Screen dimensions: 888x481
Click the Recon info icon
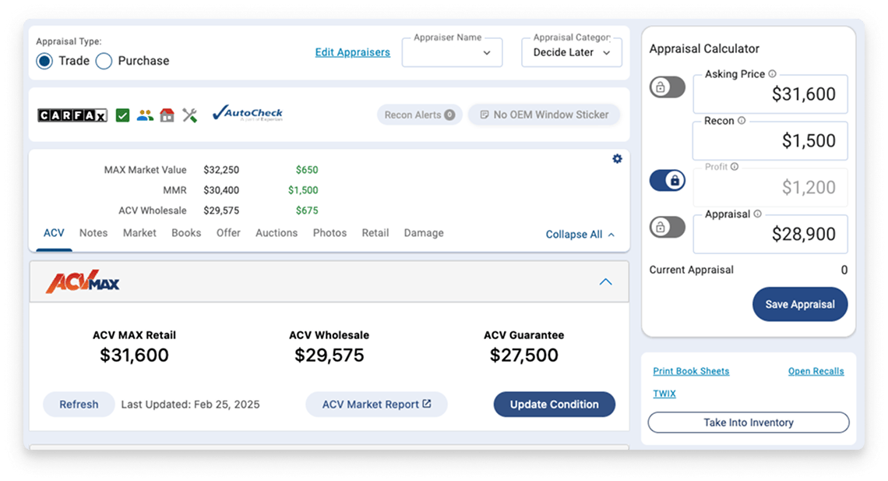pos(742,121)
